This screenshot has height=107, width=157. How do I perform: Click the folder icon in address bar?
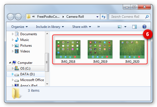[x=28, y=16]
